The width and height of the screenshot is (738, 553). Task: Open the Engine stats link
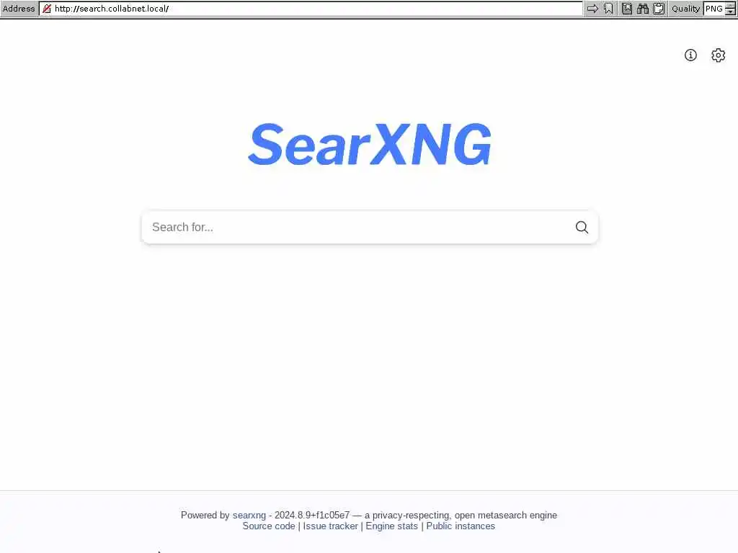pos(391,526)
